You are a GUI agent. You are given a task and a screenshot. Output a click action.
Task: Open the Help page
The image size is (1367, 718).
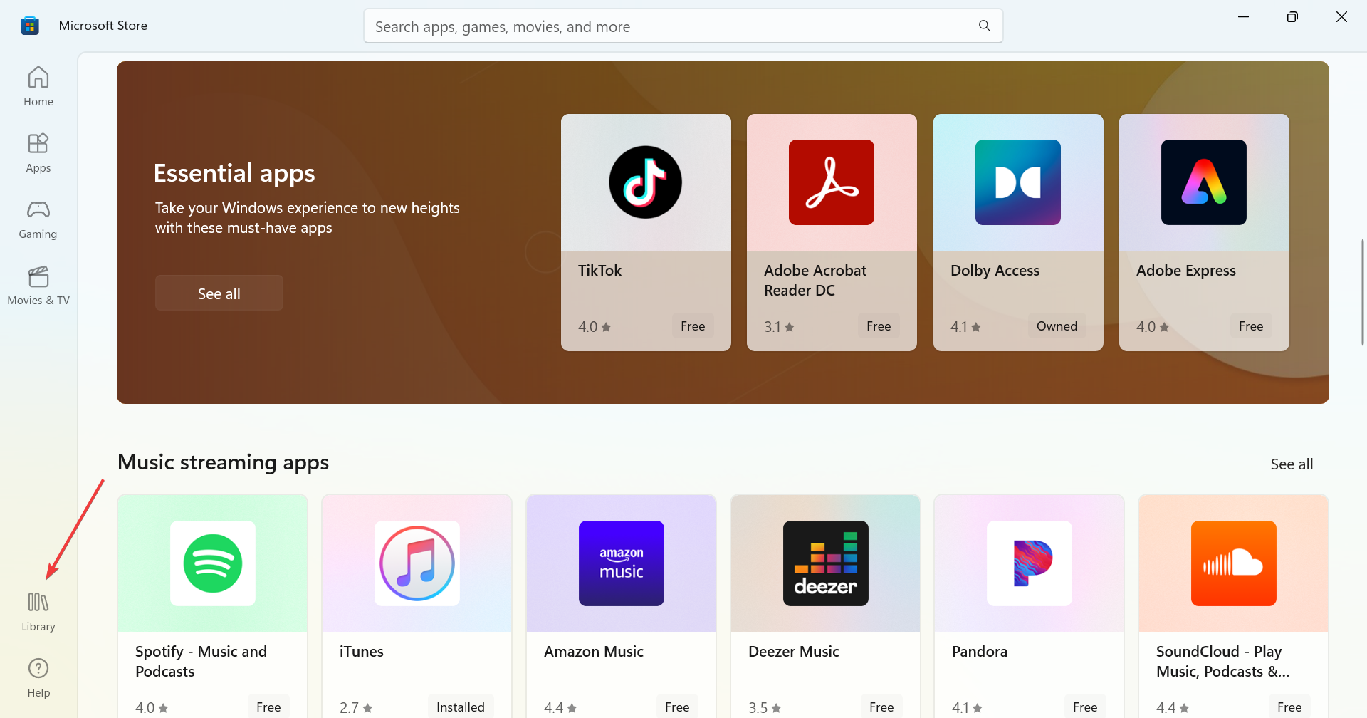pyautogui.click(x=38, y=678)
